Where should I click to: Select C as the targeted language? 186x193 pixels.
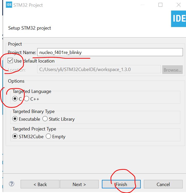coord(15,99)
